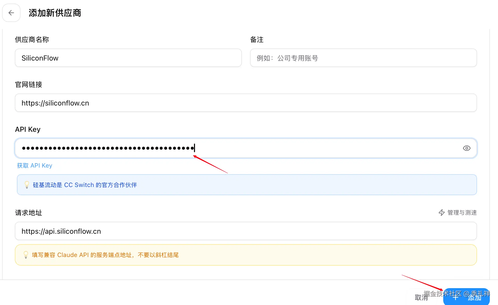Show the hidden API Key with eye icon

point(467,148)
